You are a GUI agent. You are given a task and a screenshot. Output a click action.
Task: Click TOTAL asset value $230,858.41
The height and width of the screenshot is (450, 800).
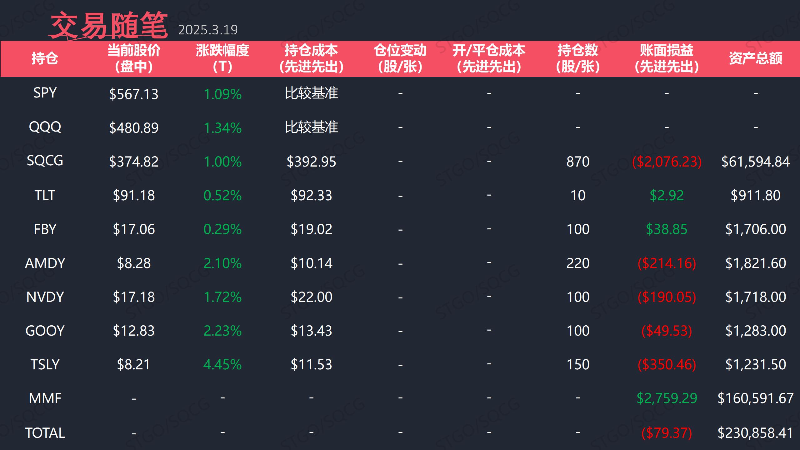click(755, 433)
